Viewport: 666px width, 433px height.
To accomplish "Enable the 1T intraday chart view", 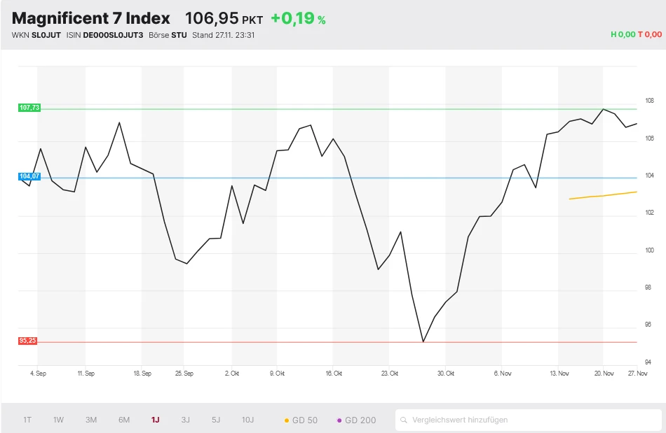I will click(x=27, y=420).
